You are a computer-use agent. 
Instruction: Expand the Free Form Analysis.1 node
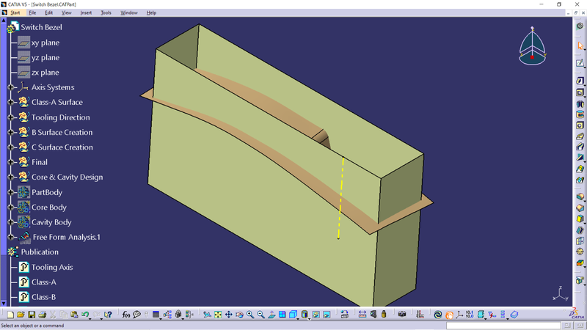pos(11,237)
